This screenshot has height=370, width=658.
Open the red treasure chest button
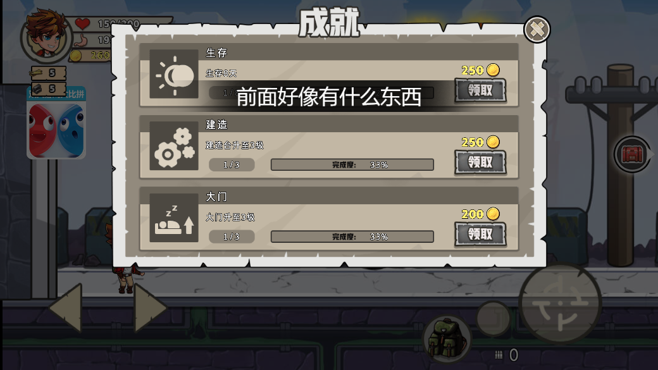click(x=632, y=154)
